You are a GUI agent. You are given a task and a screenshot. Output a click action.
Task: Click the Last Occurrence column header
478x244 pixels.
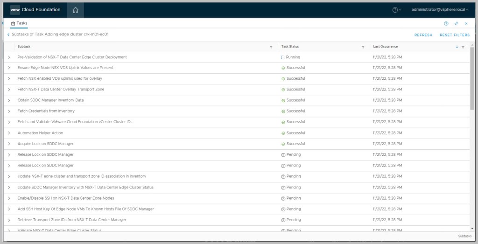point(385,47)
